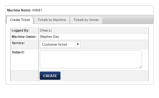The height and width of the screenshot is (98, 159).
Task: Click the resize grip on Subject box
Action: point(140,67)
